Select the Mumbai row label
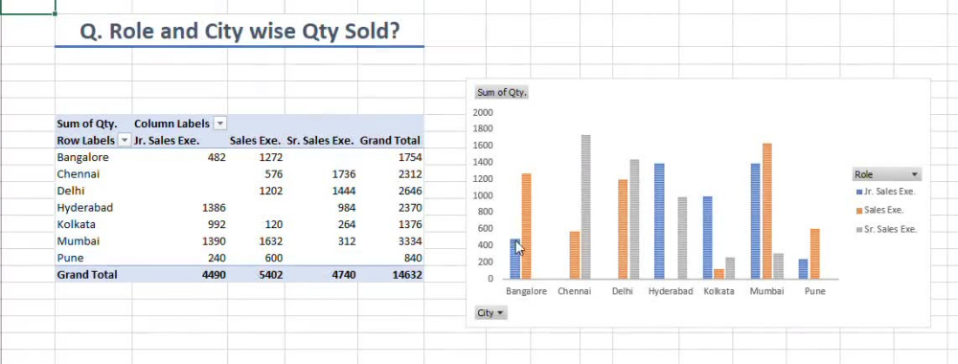This screenshot has height=364, width=958. (79, 241)
